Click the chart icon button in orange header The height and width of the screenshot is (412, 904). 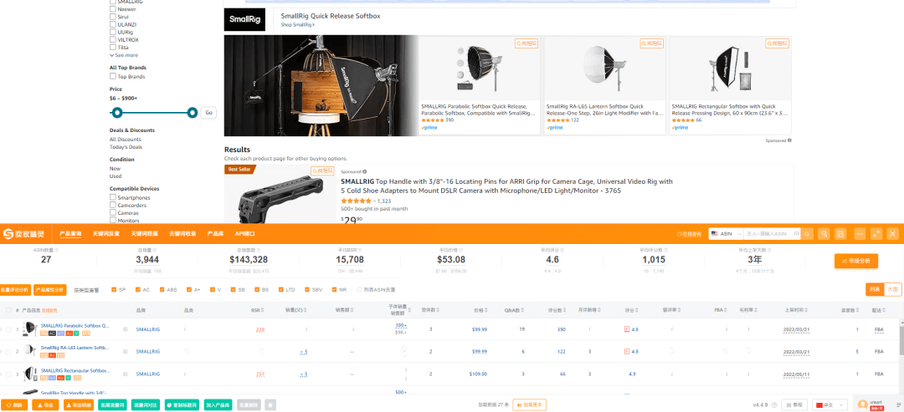click(x=840, y=234)
